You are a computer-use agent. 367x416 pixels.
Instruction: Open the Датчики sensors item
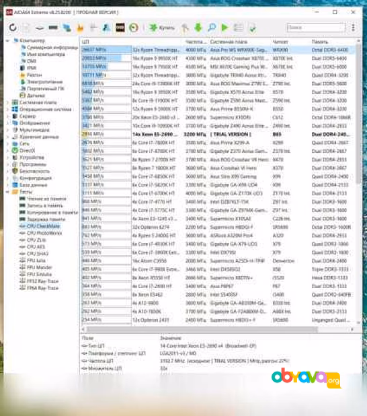[36, 96]
